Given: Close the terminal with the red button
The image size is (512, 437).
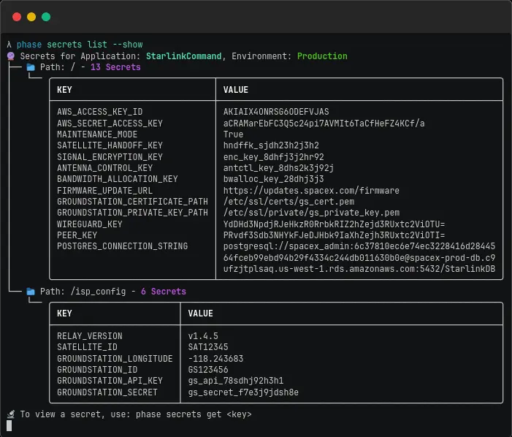Looking at the screenshot, I should [x=17, y=16].
